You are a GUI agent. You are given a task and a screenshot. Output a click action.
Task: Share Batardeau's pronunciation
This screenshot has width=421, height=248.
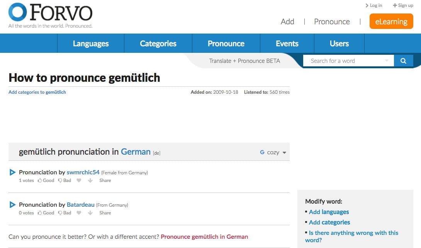(x=105, y=213)
